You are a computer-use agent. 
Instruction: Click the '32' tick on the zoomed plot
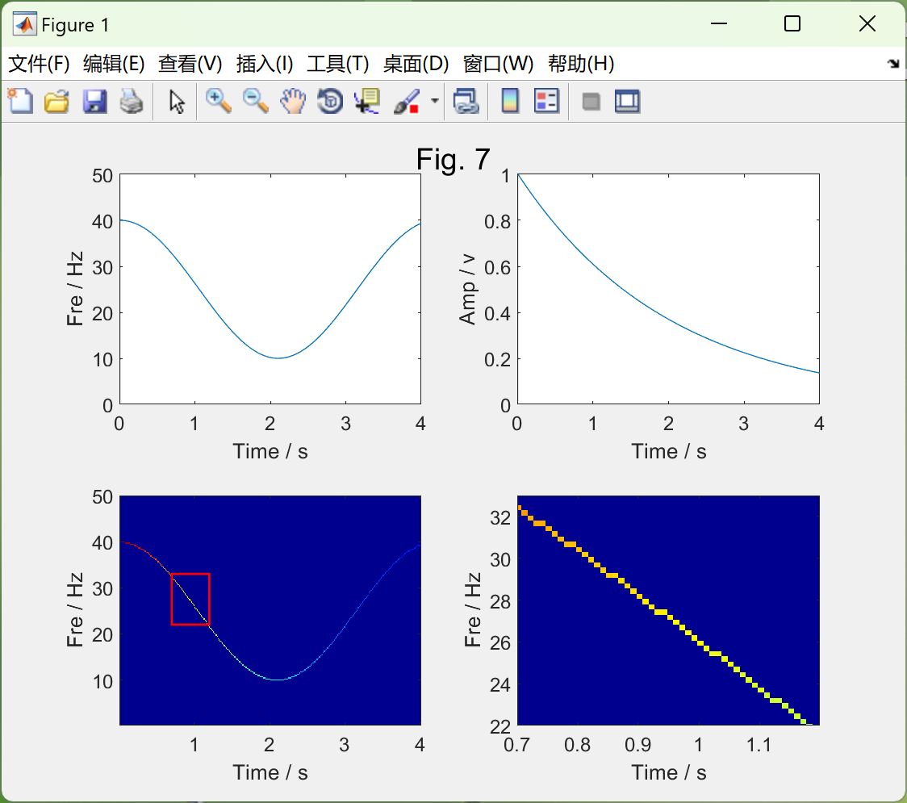(500, 517)
